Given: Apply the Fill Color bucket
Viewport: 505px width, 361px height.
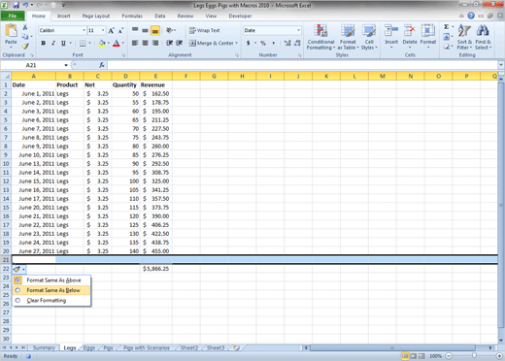Looking at the screenshot, I should 102,43.
